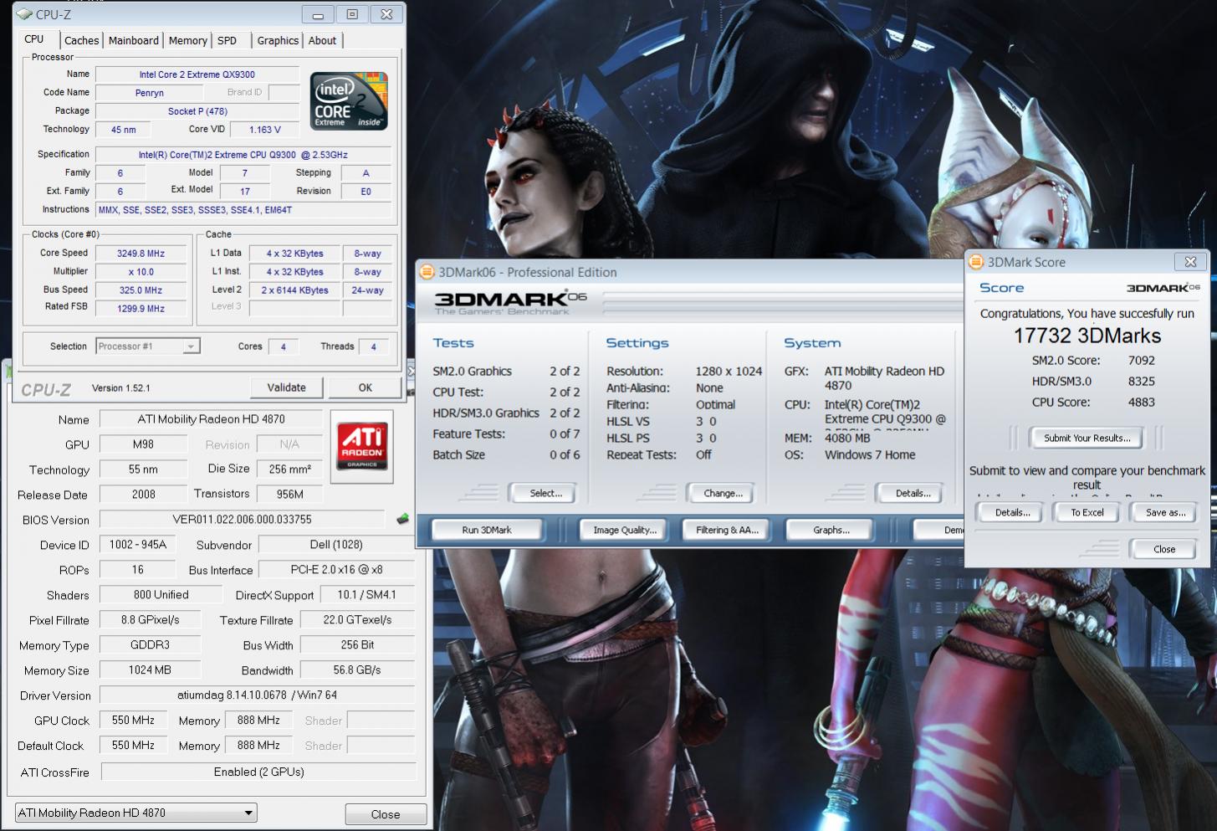Click the Device ID 1002 - 945A field

click(138, 545)
